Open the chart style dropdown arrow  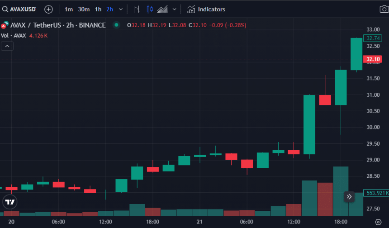pos(174,9)
